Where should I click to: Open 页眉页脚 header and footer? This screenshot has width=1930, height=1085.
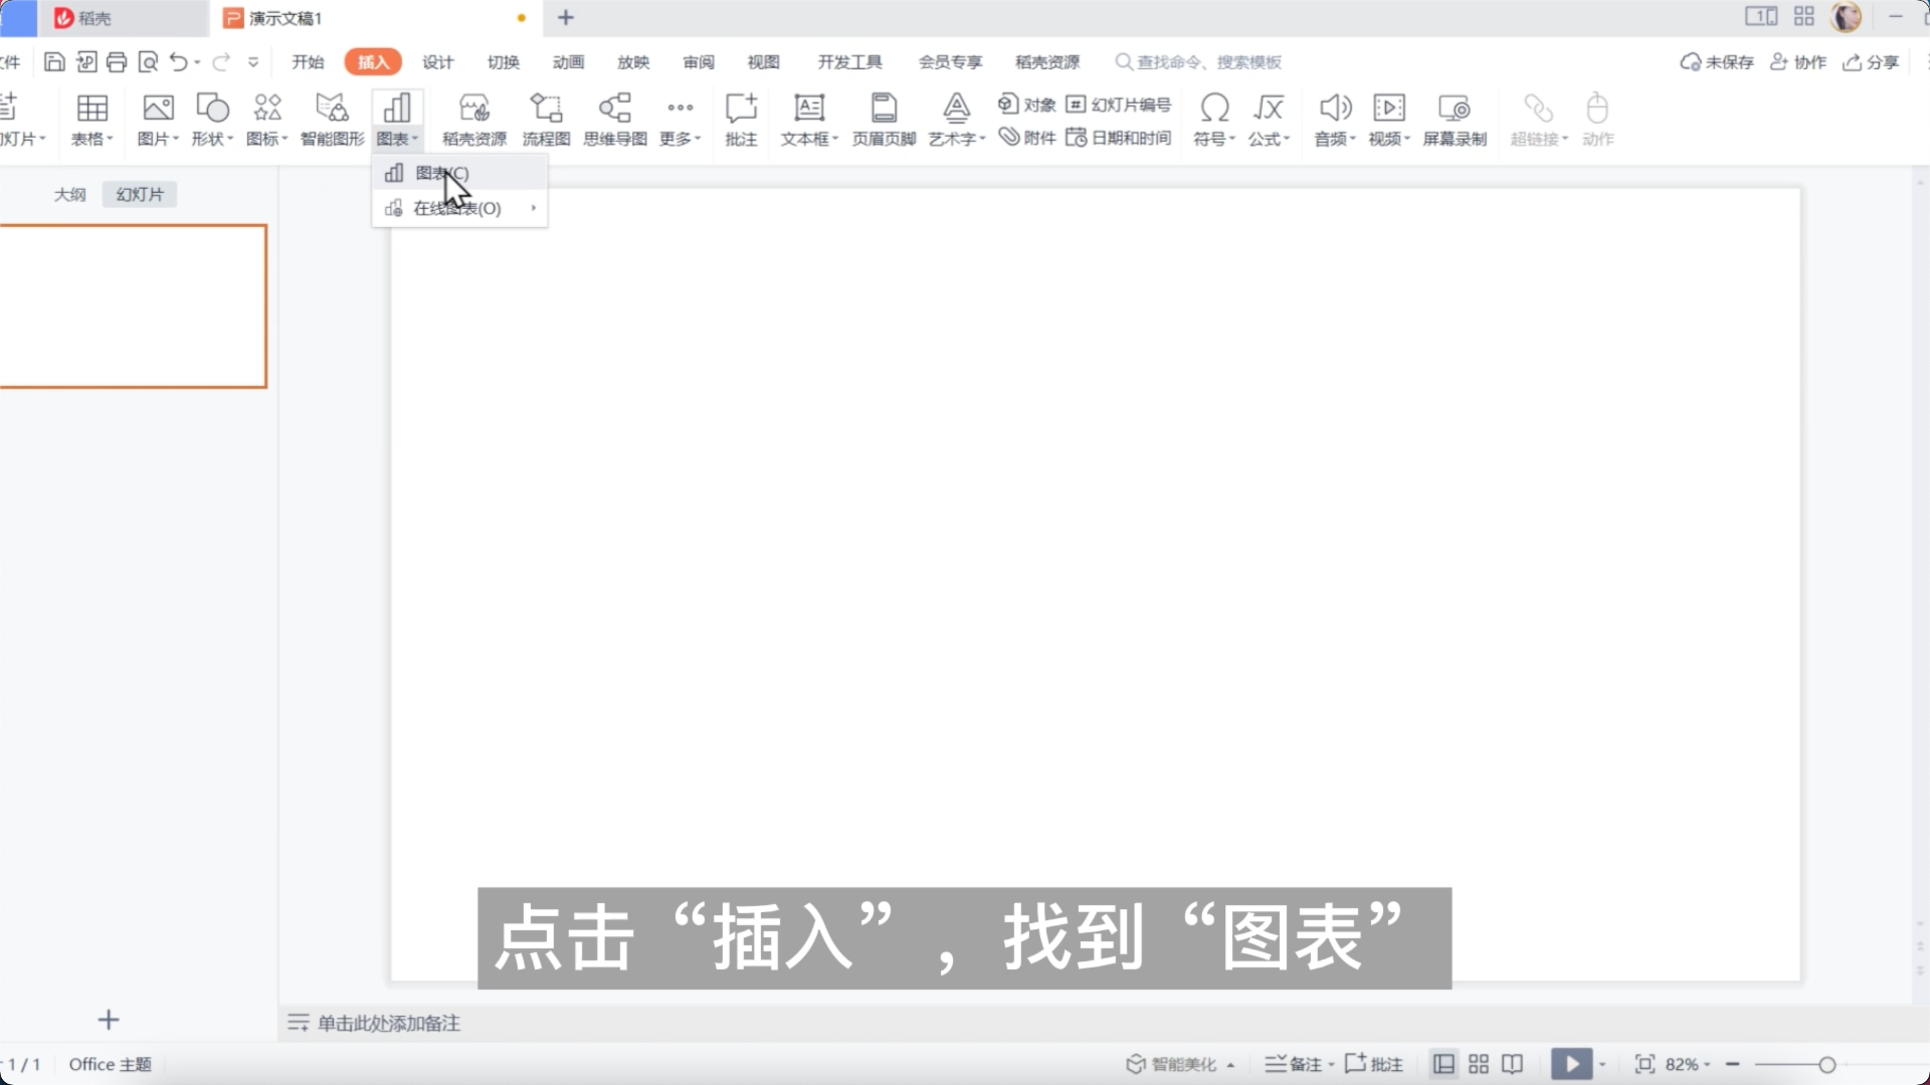coord(884,119)
